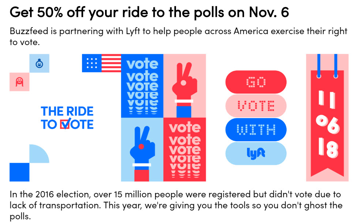Click the blue dotted flag canton

pos(91,63)
